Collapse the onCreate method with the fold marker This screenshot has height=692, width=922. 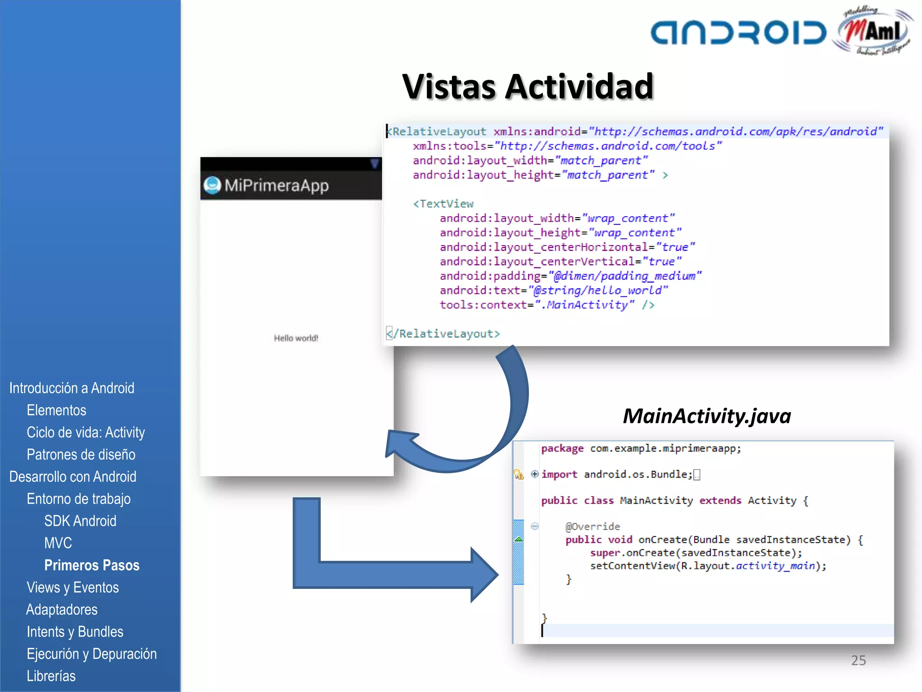point(534,526)
